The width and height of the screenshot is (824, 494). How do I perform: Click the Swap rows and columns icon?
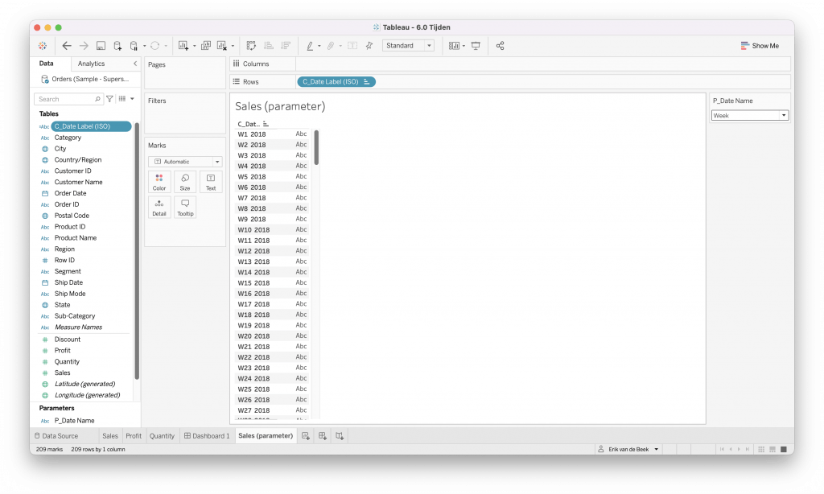coord(251,46)
